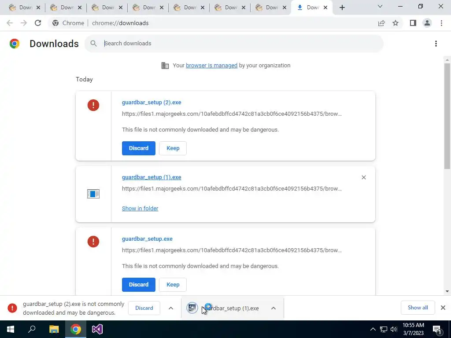Click the red warning icon for guardbar_setup (2).exe
This screenshot has width=451, height=338.
(x=93, y=105)
